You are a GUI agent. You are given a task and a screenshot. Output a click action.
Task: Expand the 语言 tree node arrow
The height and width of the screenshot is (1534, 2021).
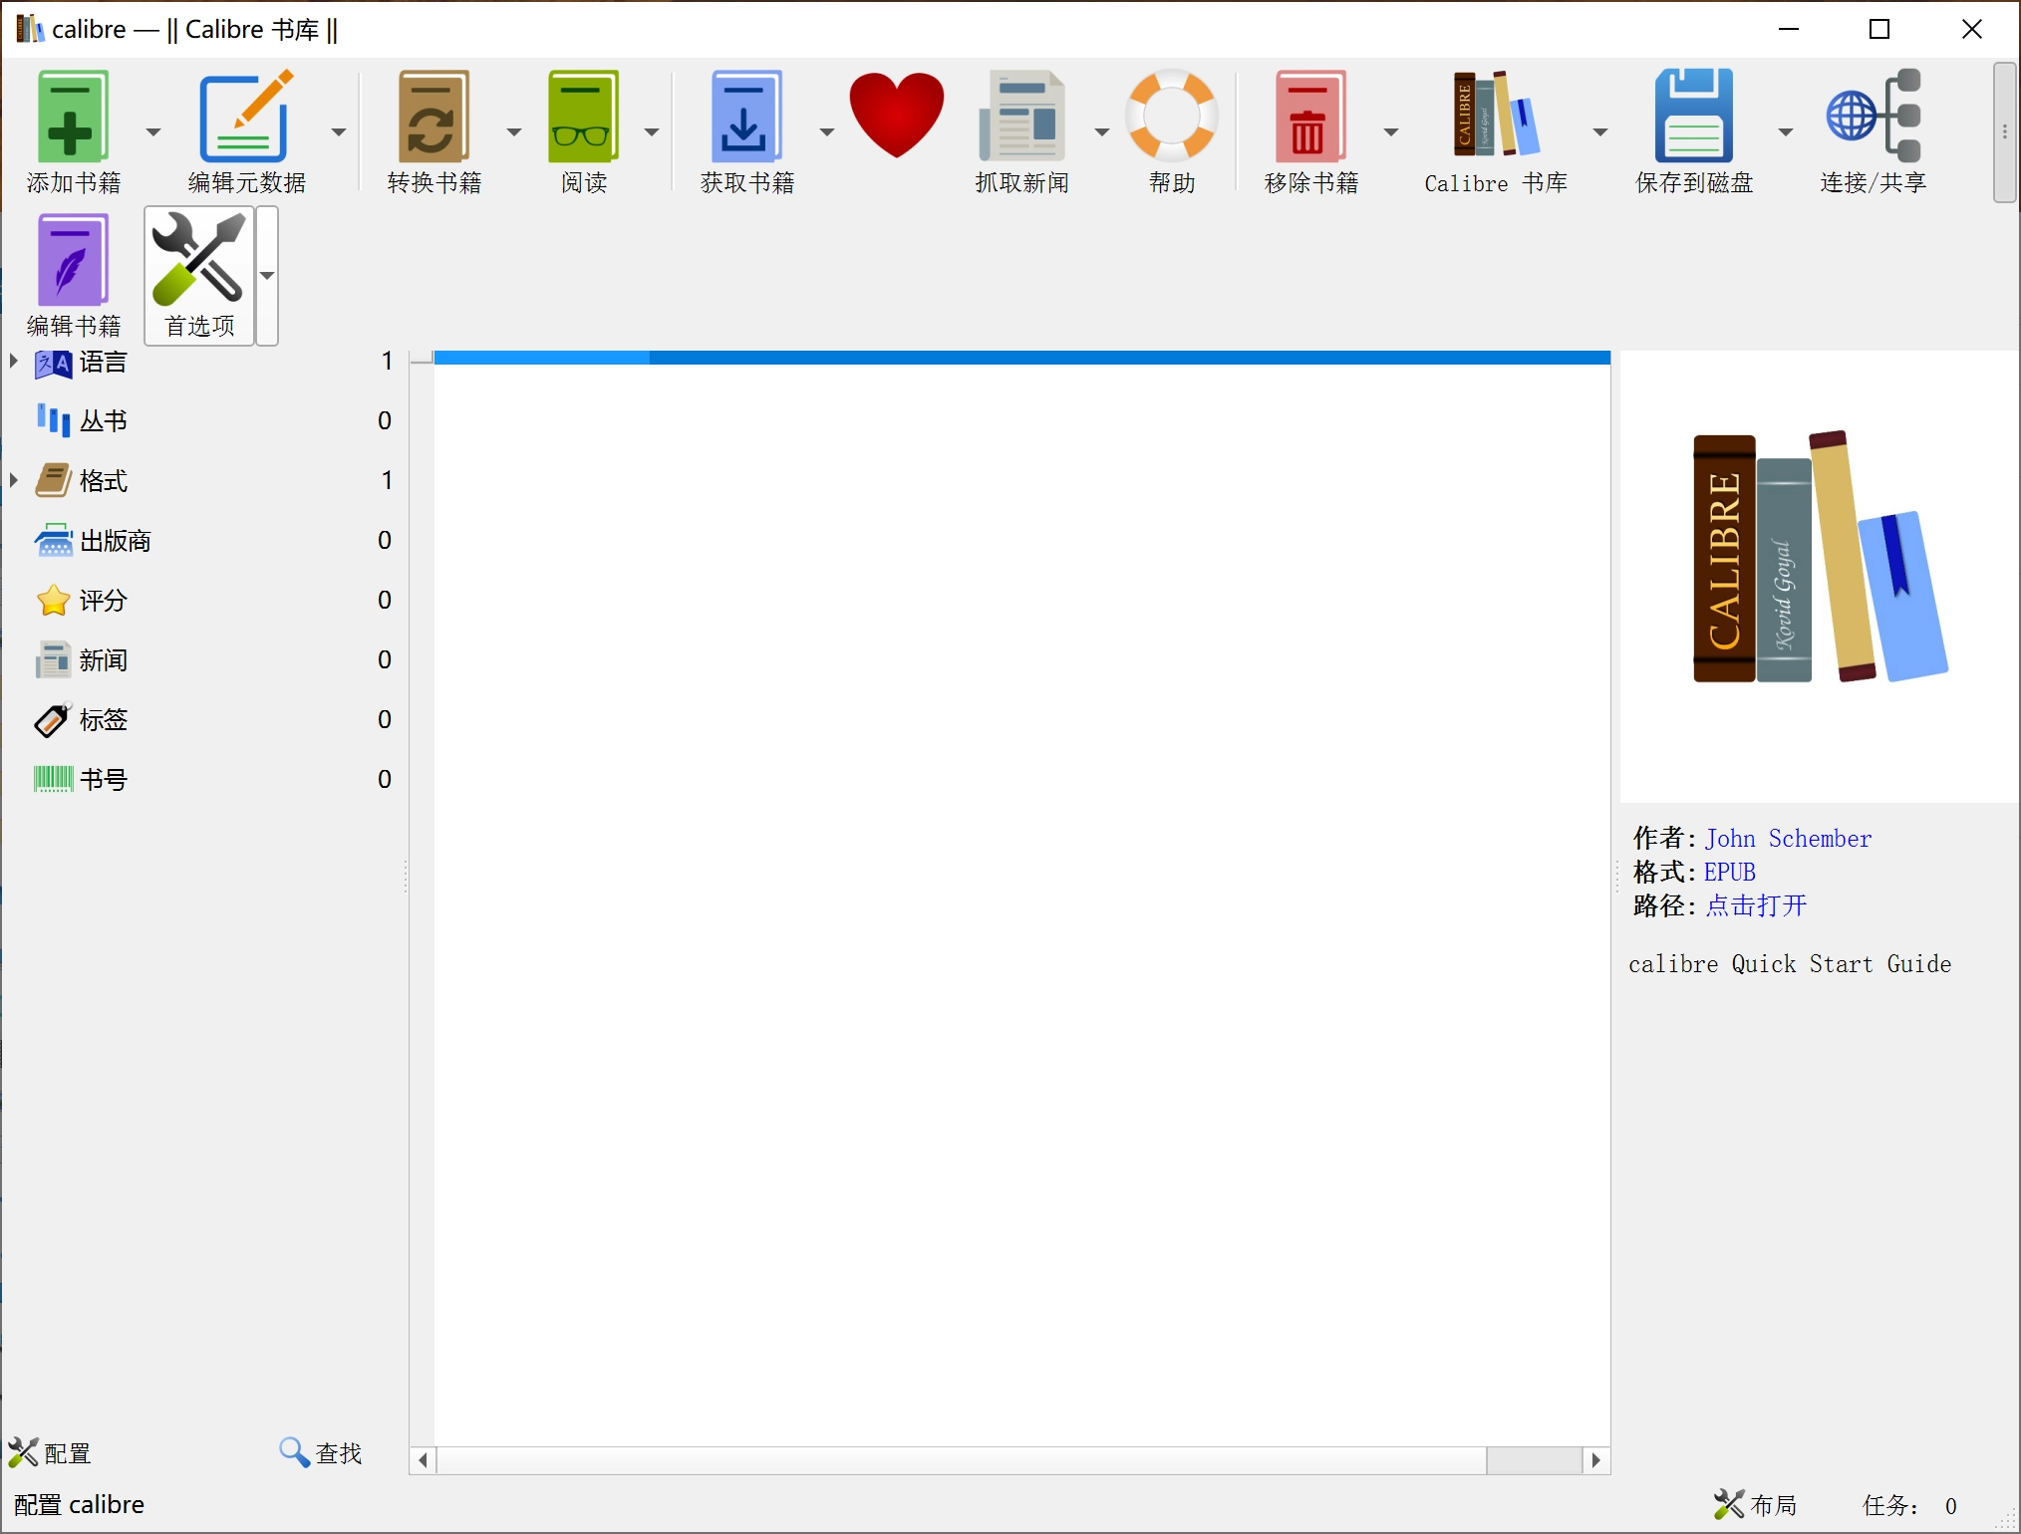[x=14, y=361]
